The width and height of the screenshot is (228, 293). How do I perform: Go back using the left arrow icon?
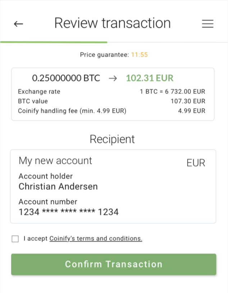[x=18, y=24]
